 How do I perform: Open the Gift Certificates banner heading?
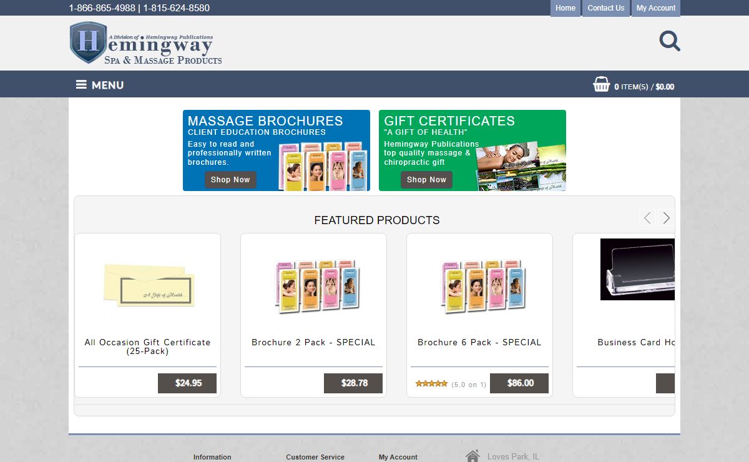449,121
